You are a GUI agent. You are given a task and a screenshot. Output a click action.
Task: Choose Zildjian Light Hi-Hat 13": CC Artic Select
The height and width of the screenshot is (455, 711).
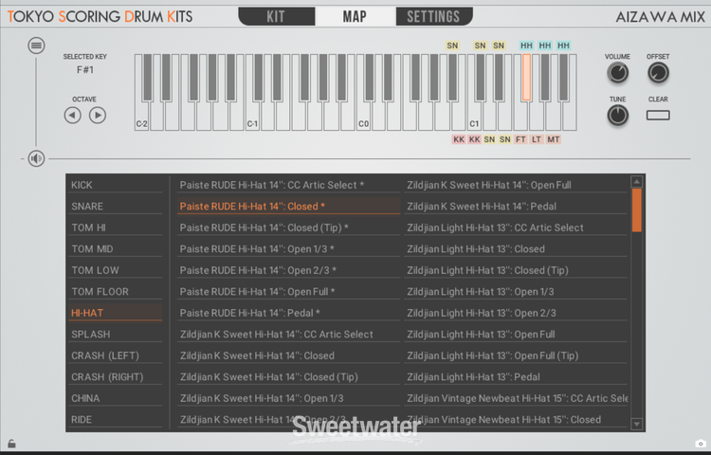516,227
